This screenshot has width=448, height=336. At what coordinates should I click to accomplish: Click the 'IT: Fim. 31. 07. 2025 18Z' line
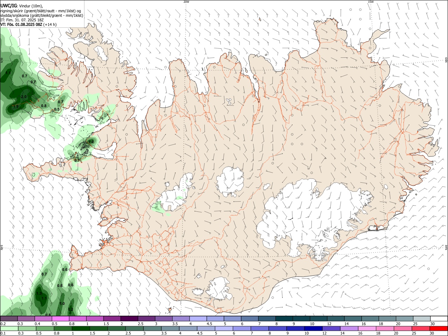pyautogui.click(x=23, y=20)
